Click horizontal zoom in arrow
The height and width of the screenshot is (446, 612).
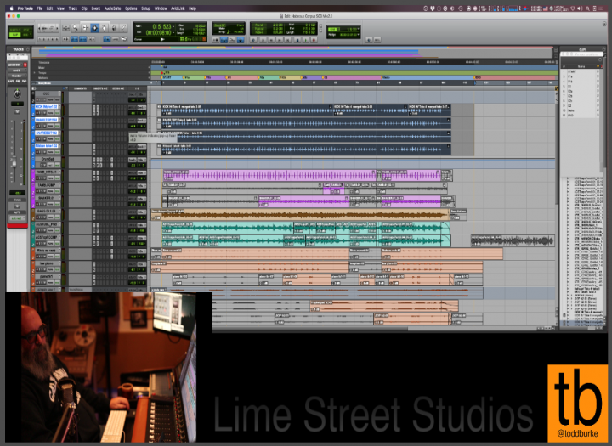click(56, 29)
